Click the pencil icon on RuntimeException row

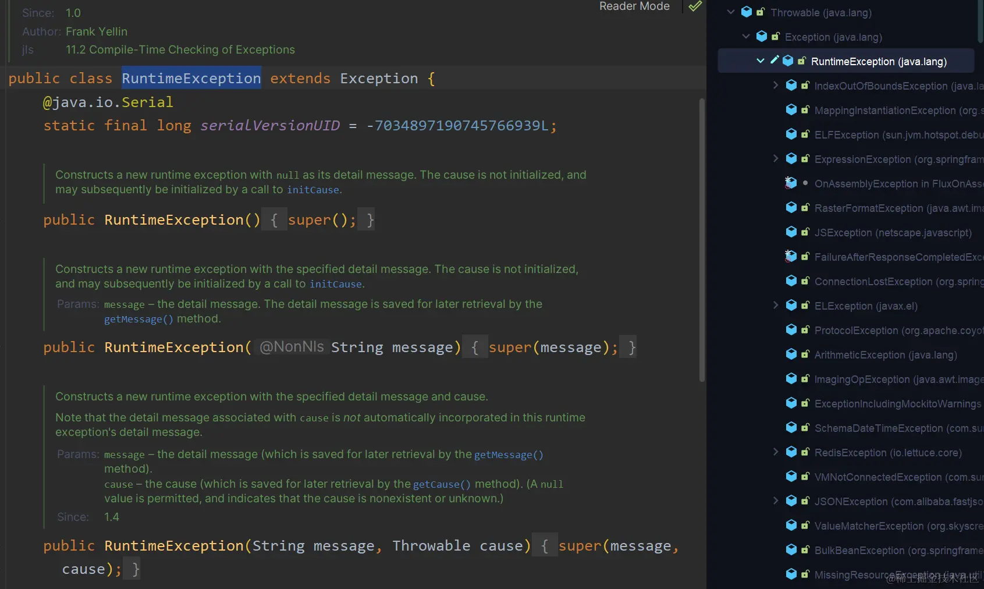(775, 59)
